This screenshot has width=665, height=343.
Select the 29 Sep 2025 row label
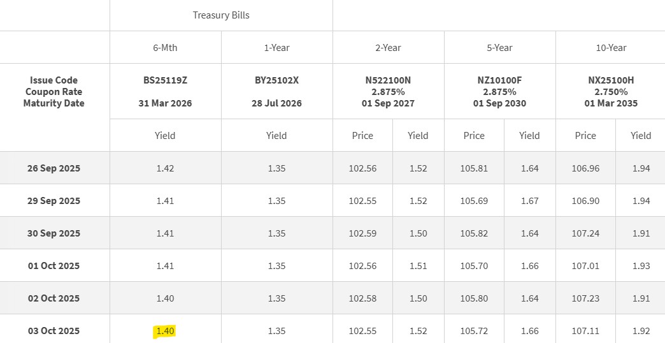[x=54, y=201]
